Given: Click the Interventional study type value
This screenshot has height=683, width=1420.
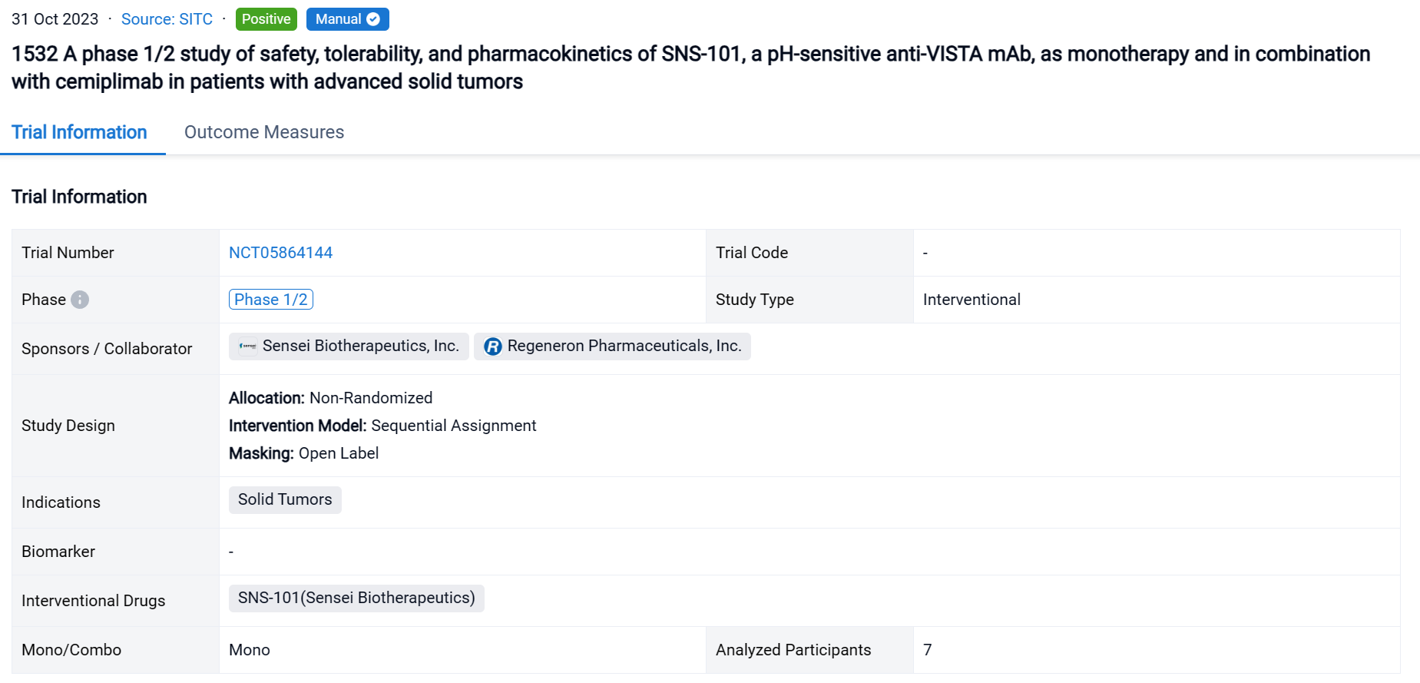Looking at the screenshot, I should [971, 300].
